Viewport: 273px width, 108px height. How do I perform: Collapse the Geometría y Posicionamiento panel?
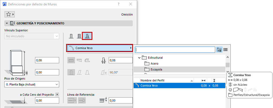(7, 23)
